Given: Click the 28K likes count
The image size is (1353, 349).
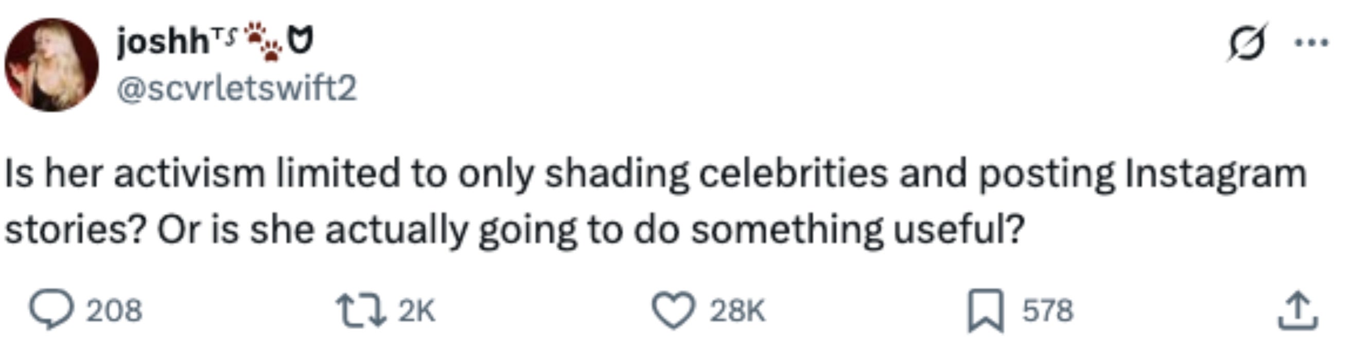Looking at the screenshot, I should [x=737, y=311].
